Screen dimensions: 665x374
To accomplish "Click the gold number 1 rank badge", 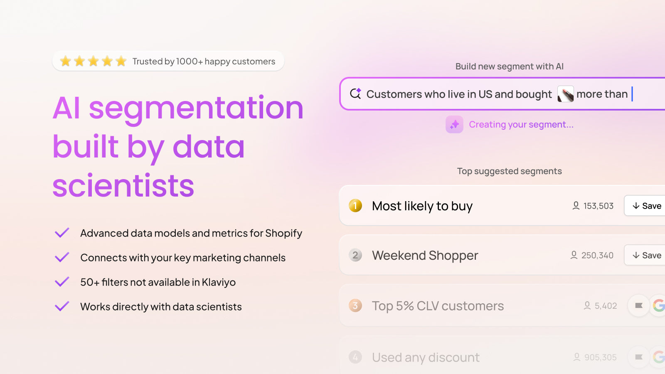I will tap(355, 206).
